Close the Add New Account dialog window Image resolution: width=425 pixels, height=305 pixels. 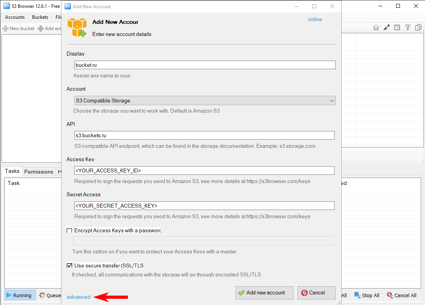pyautogui.click(x=332, y=6)
